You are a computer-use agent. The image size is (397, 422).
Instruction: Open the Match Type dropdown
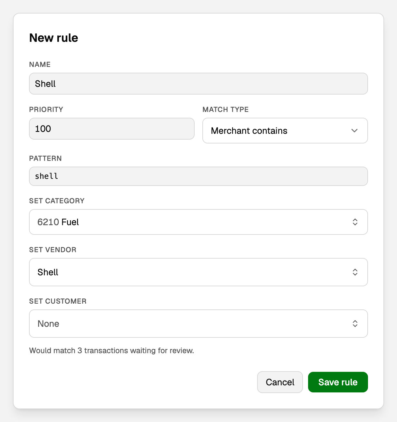(285, 131)
